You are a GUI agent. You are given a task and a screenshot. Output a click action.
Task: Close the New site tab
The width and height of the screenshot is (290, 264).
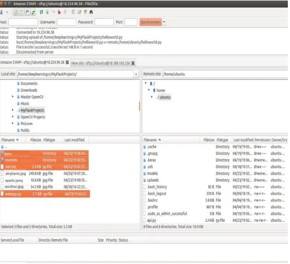tap(133, 63)
